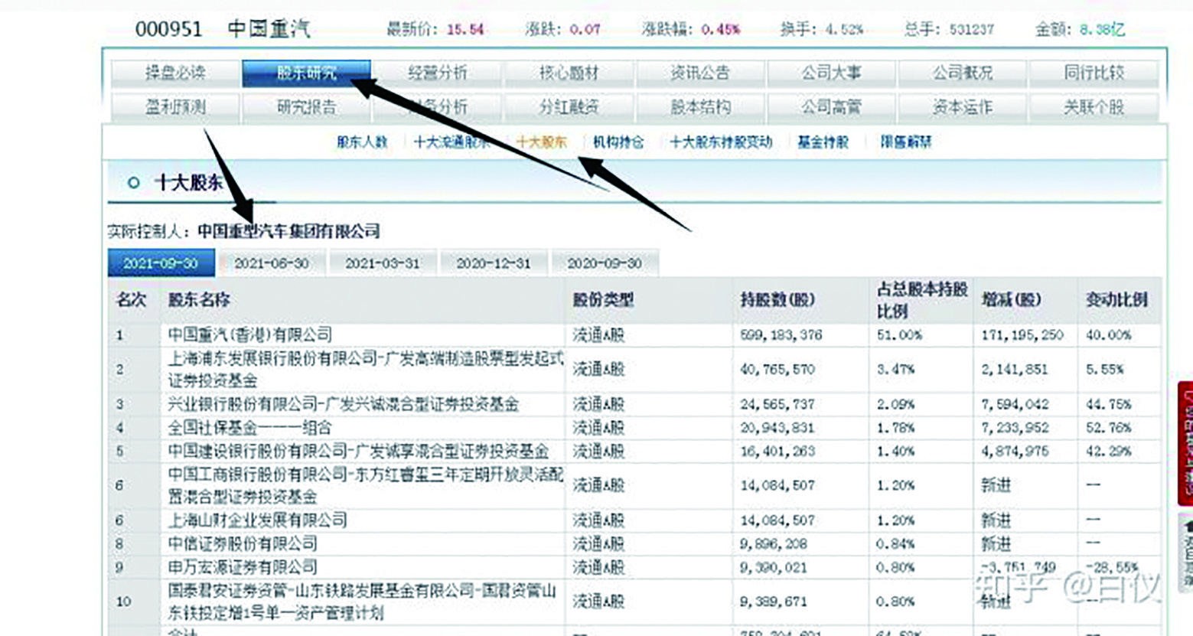The image size is (1193, 636).
Task: Select the 2021-06-30 date button
Action: coord(272,263)
